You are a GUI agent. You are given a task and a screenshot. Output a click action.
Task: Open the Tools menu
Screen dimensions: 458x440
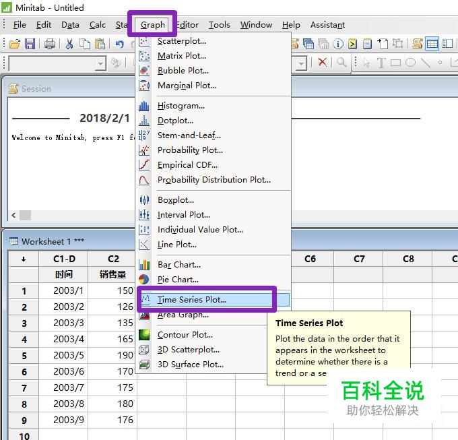click(219, 25)
